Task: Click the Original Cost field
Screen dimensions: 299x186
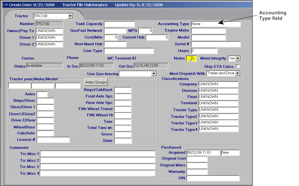Action: click(197, 159)
